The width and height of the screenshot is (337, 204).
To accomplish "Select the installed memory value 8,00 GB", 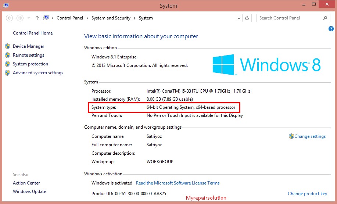I will [169, 99].
